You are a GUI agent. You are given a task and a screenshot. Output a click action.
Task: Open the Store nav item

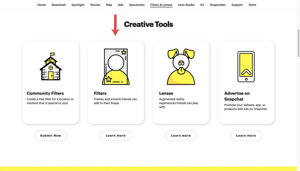(252, 5)
